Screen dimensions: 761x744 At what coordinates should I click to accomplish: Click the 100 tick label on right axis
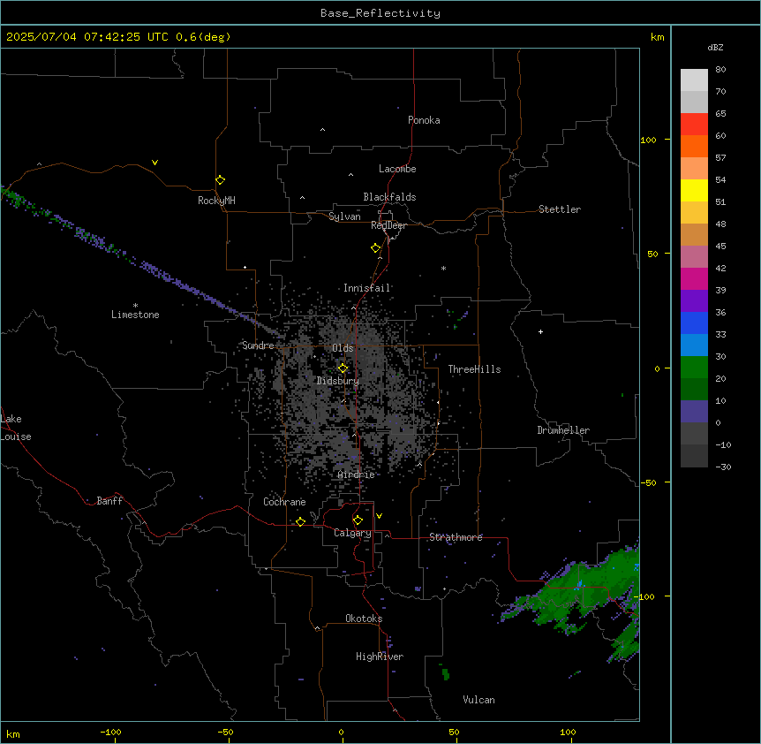point(648,140)
